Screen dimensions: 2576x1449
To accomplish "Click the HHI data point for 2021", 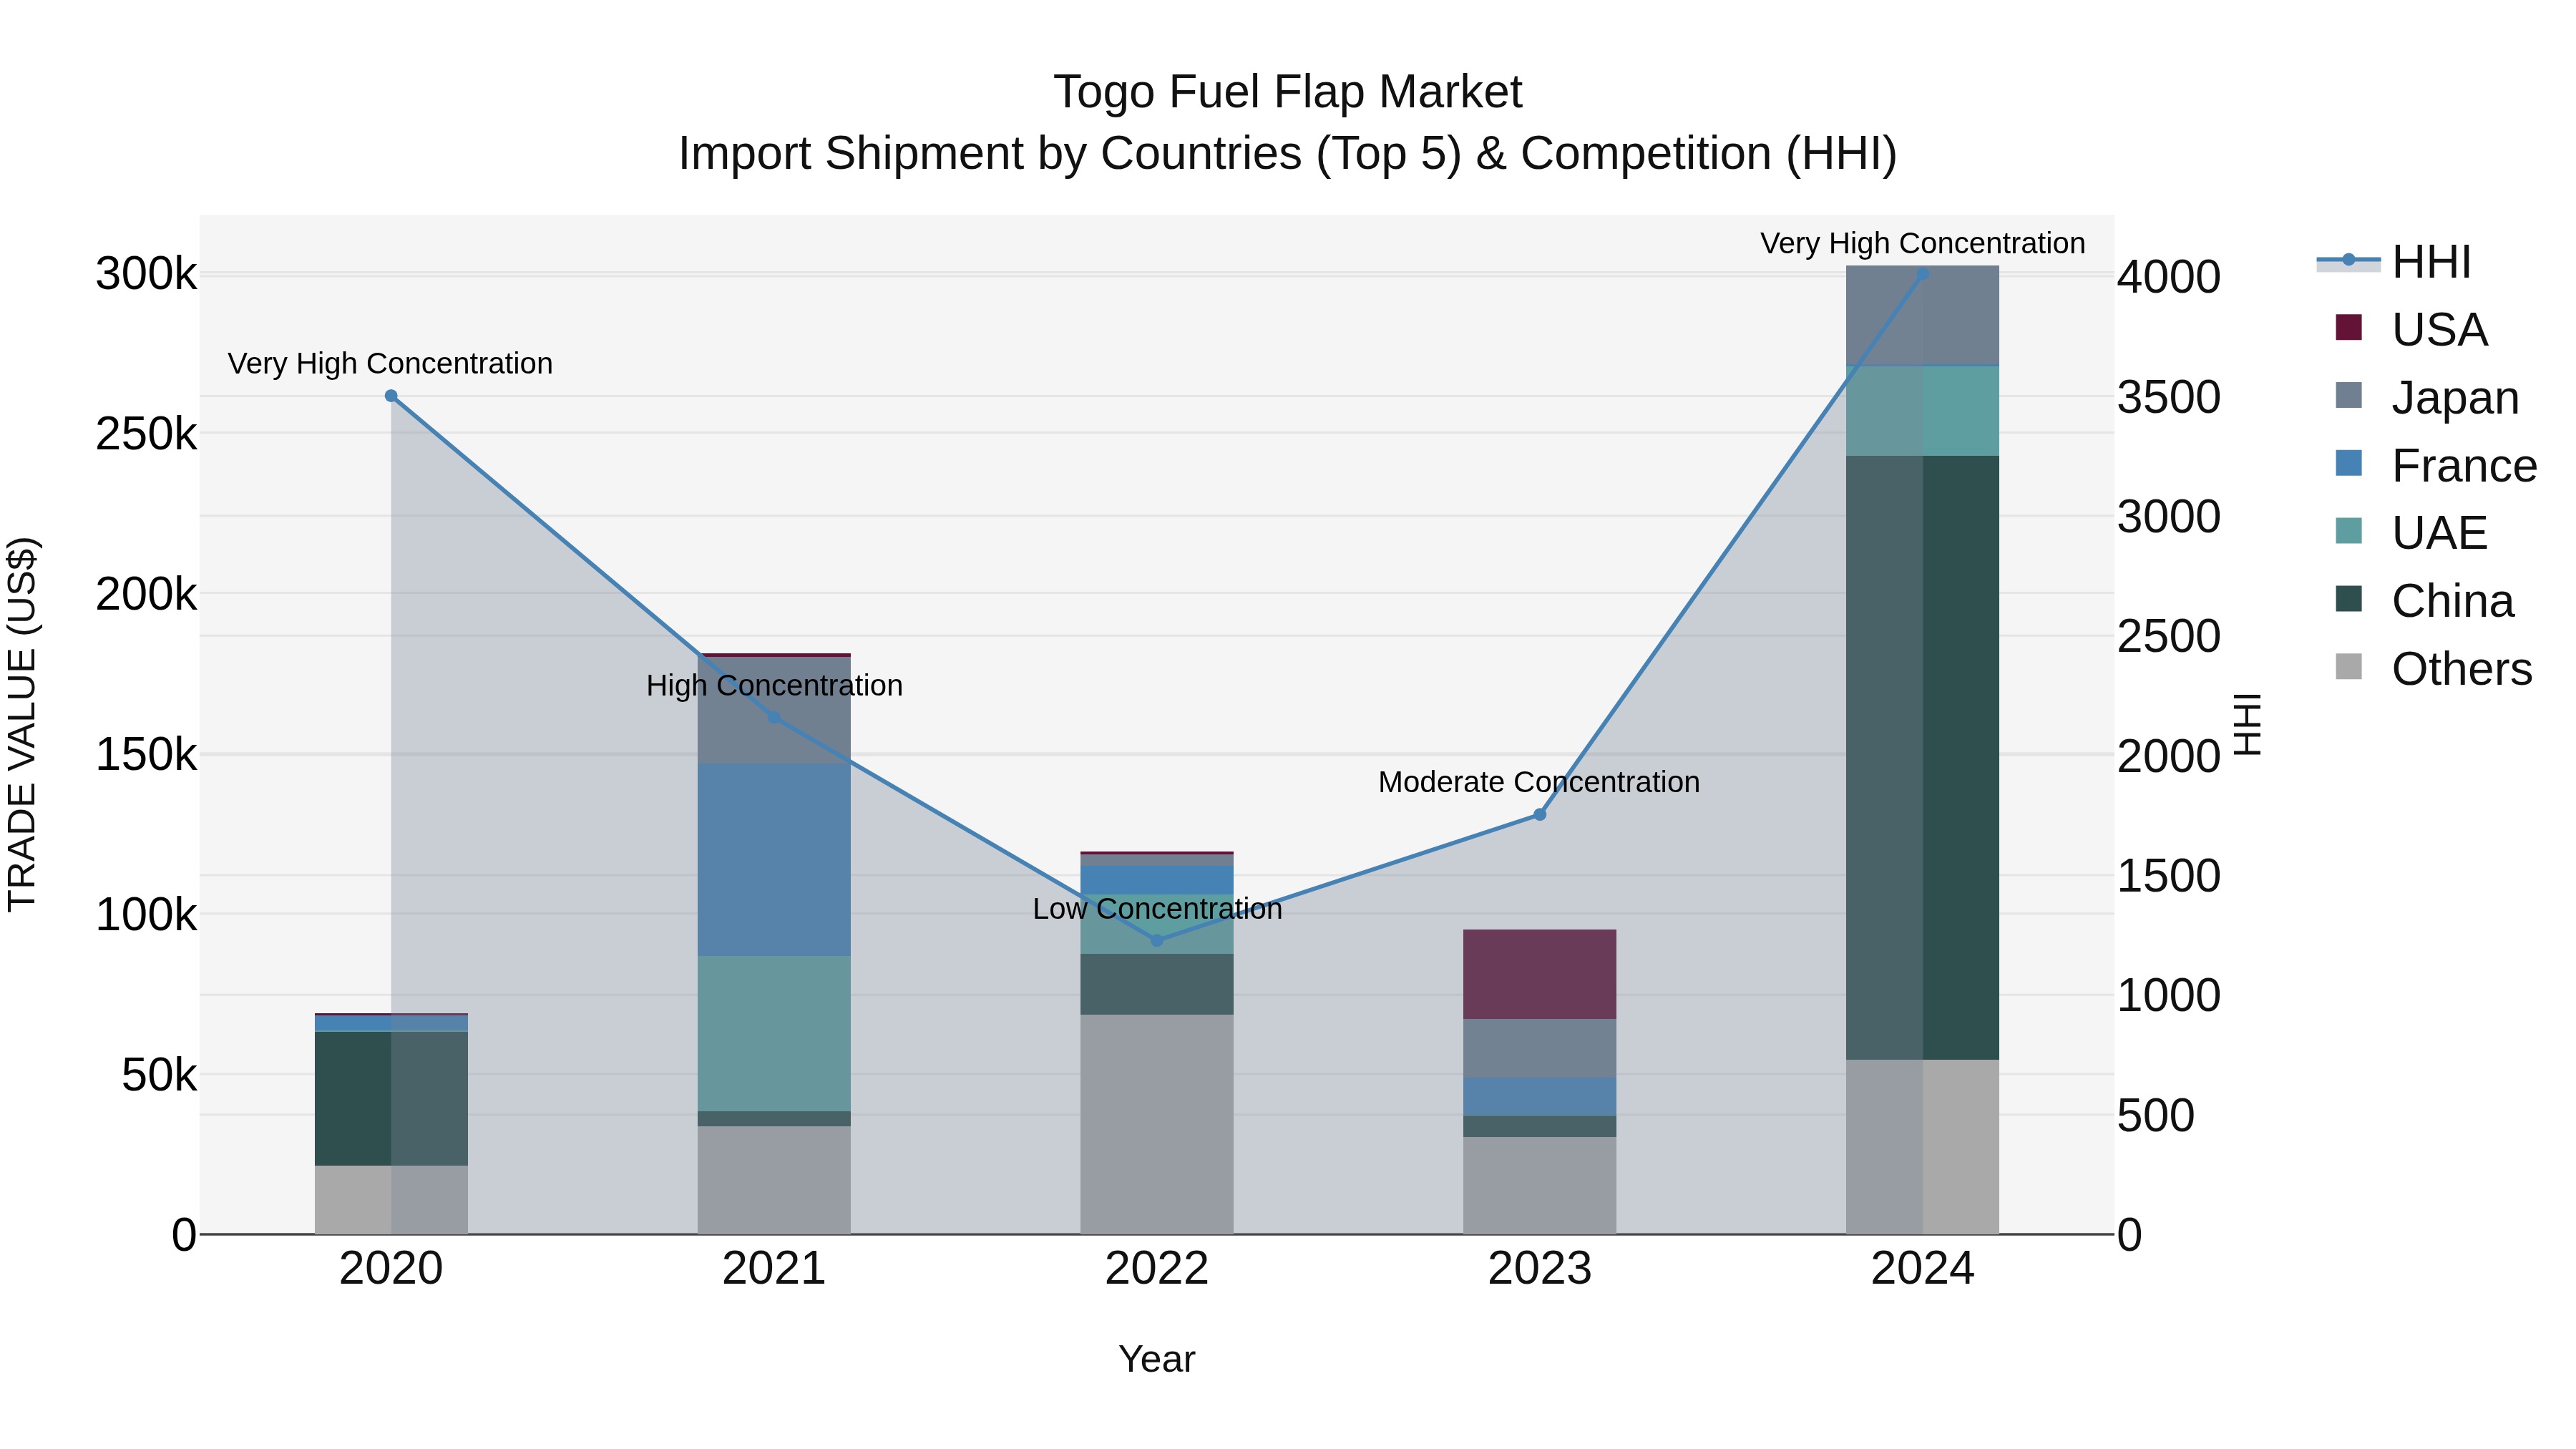I will [774, 718].
